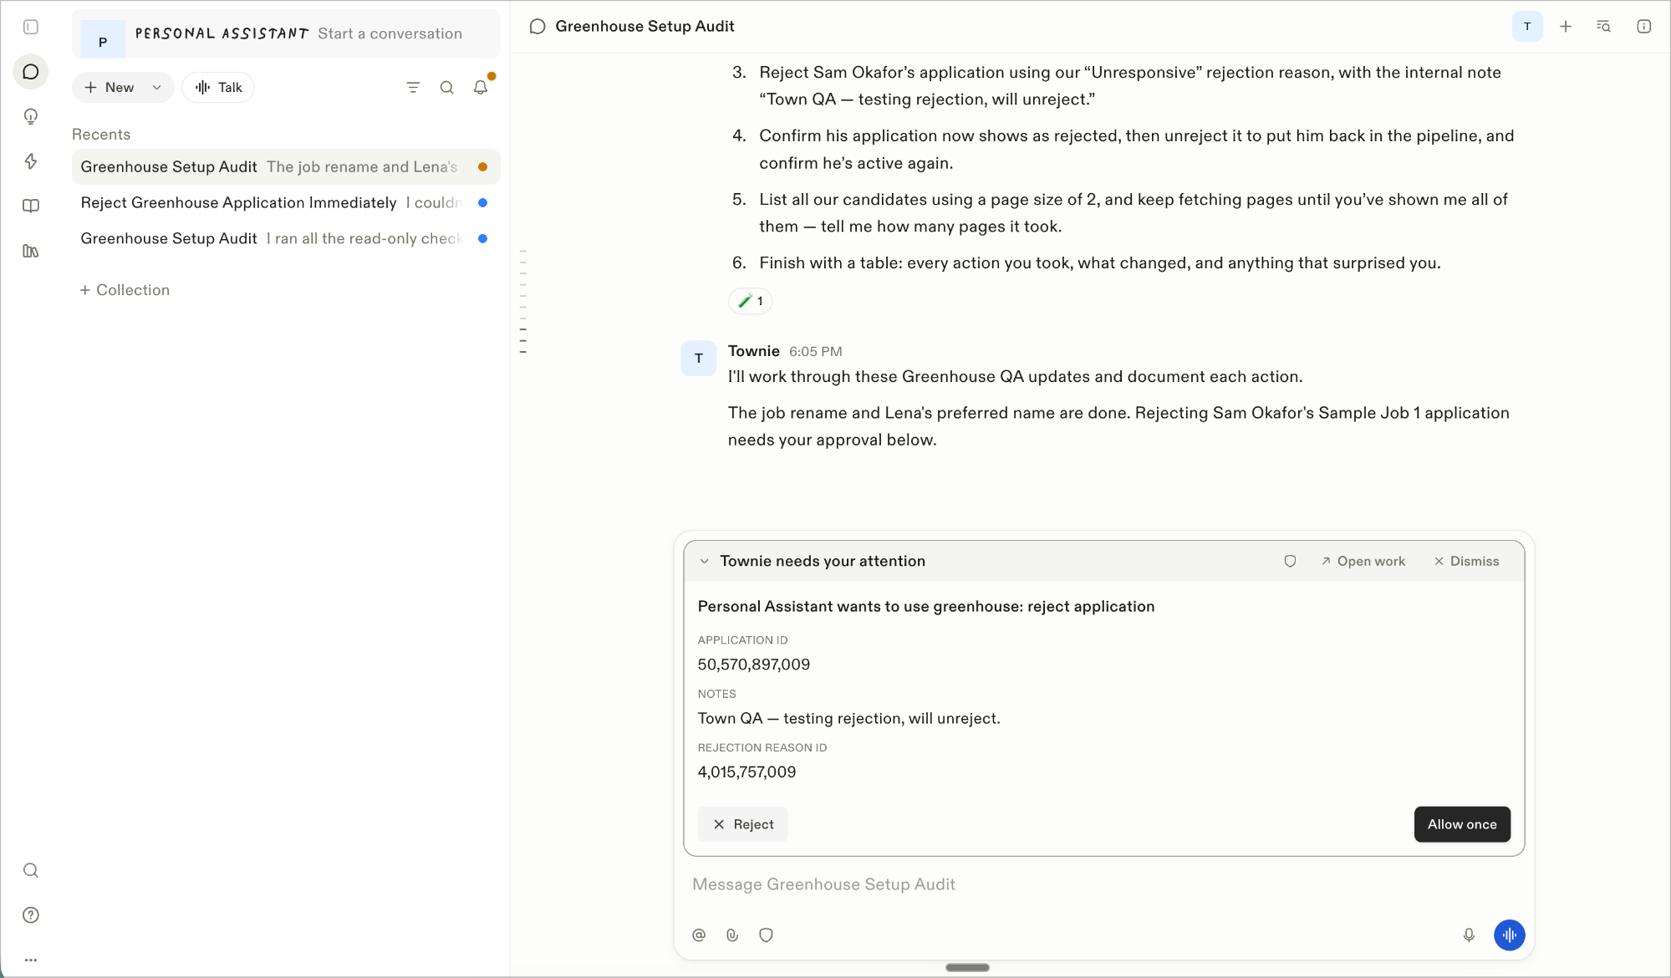Click the shield icon in attention card header
Viewport: 1671px width, 978px height.
click(1291, 562)
